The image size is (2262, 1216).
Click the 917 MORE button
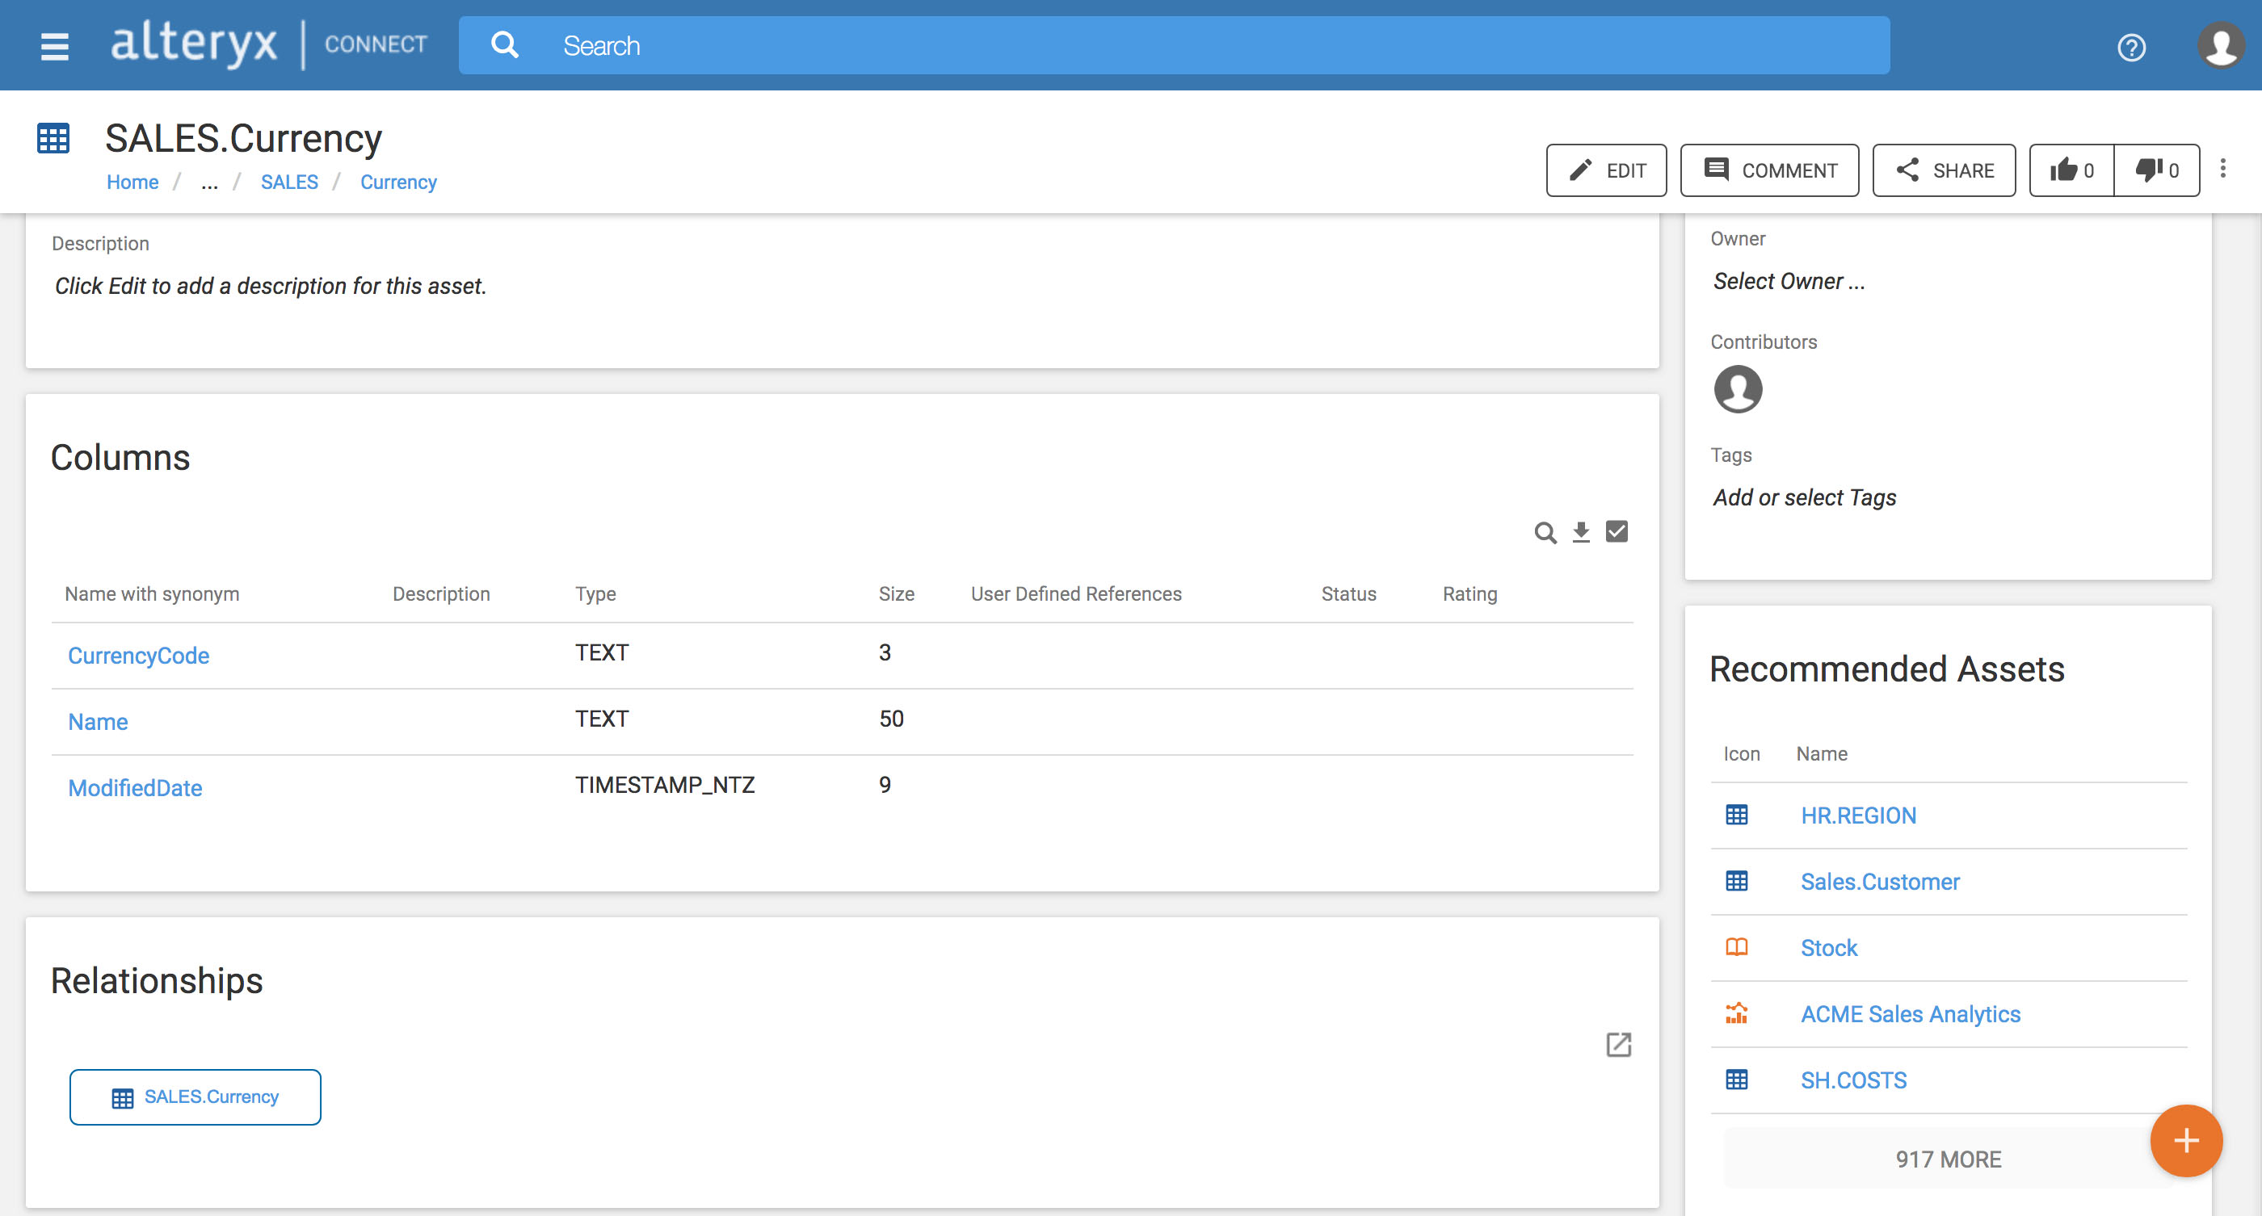(1949, 1159)
